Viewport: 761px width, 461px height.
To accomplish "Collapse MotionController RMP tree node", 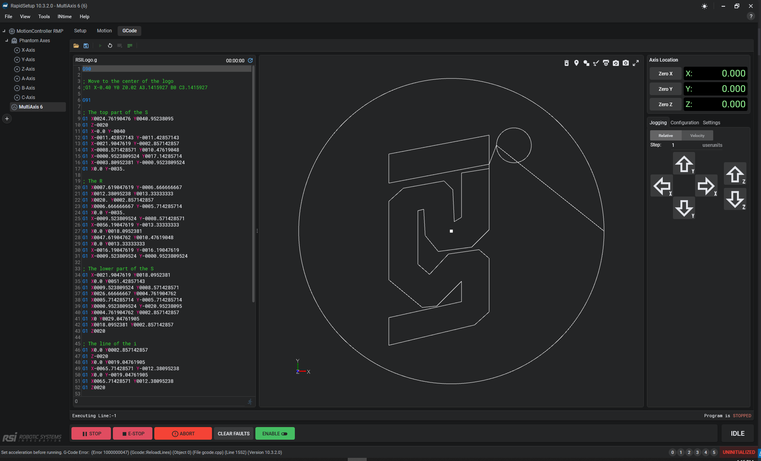I will [4, 31].
